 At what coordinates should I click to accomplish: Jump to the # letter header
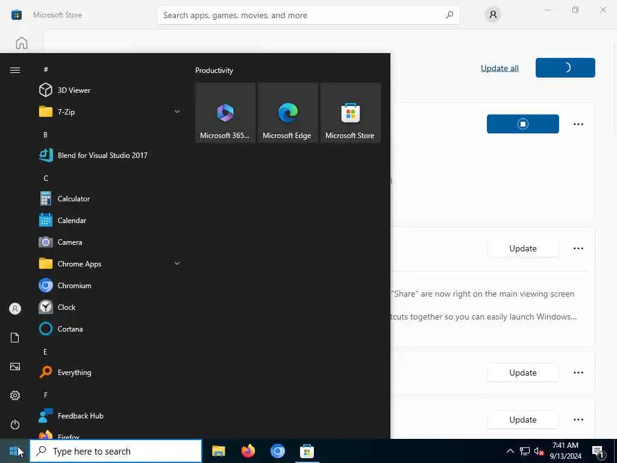pyautogui.click(x=46, y=69)
